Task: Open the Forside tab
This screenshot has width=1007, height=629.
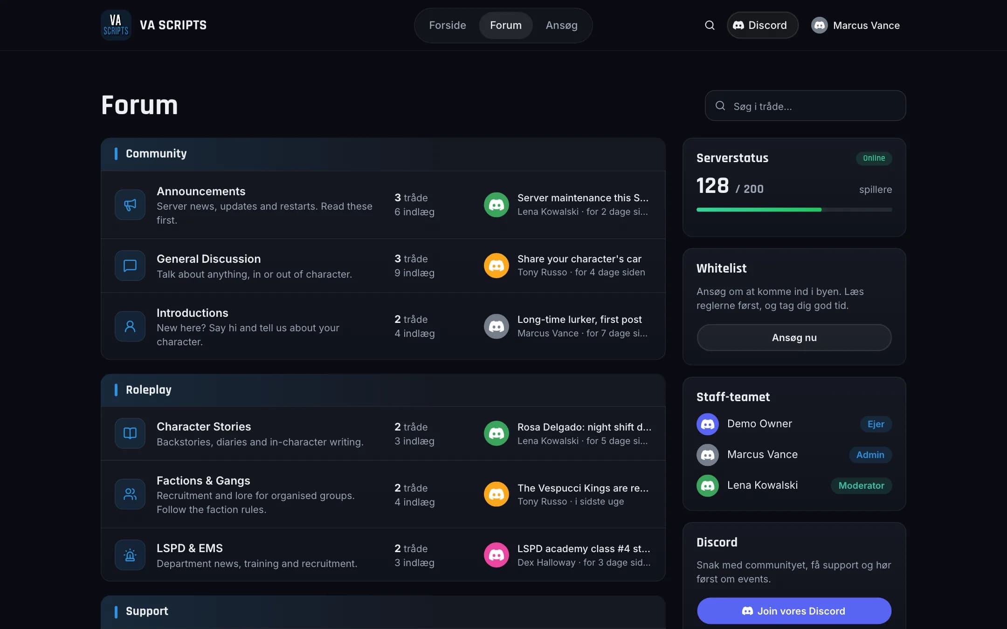Action: (448, 25)
